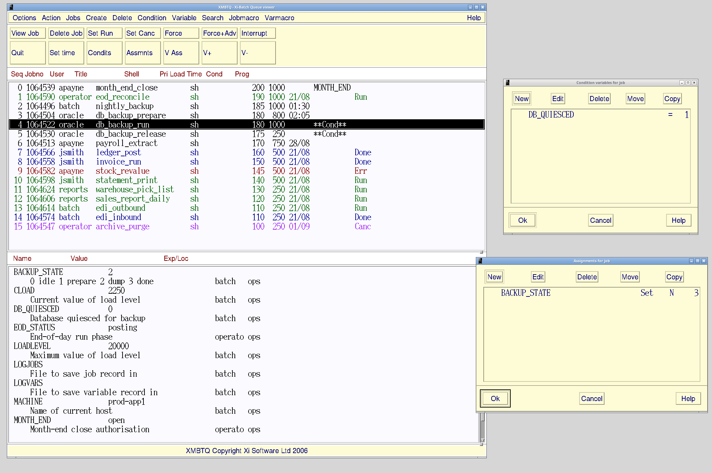Click the V+ toolbar button
This screenshot has width=712, height=473.
coord(219,53)
